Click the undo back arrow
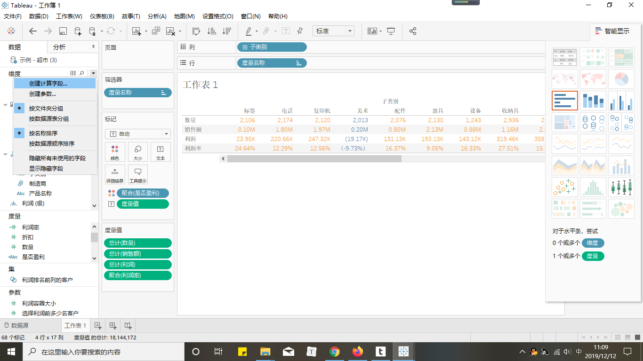The width and height of the screenshot is (643, 361). (33, 31)
